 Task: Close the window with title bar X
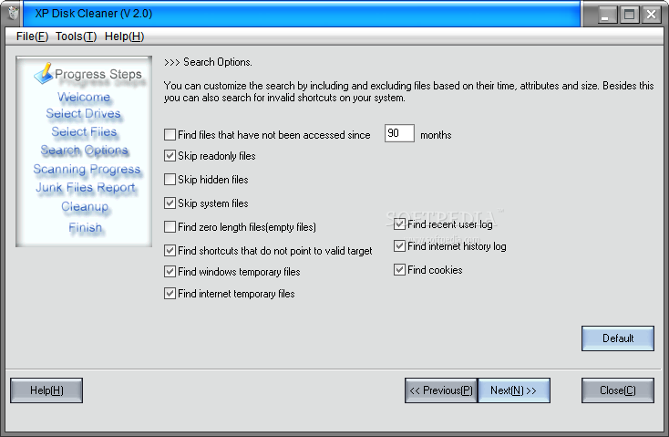(651, 14)
